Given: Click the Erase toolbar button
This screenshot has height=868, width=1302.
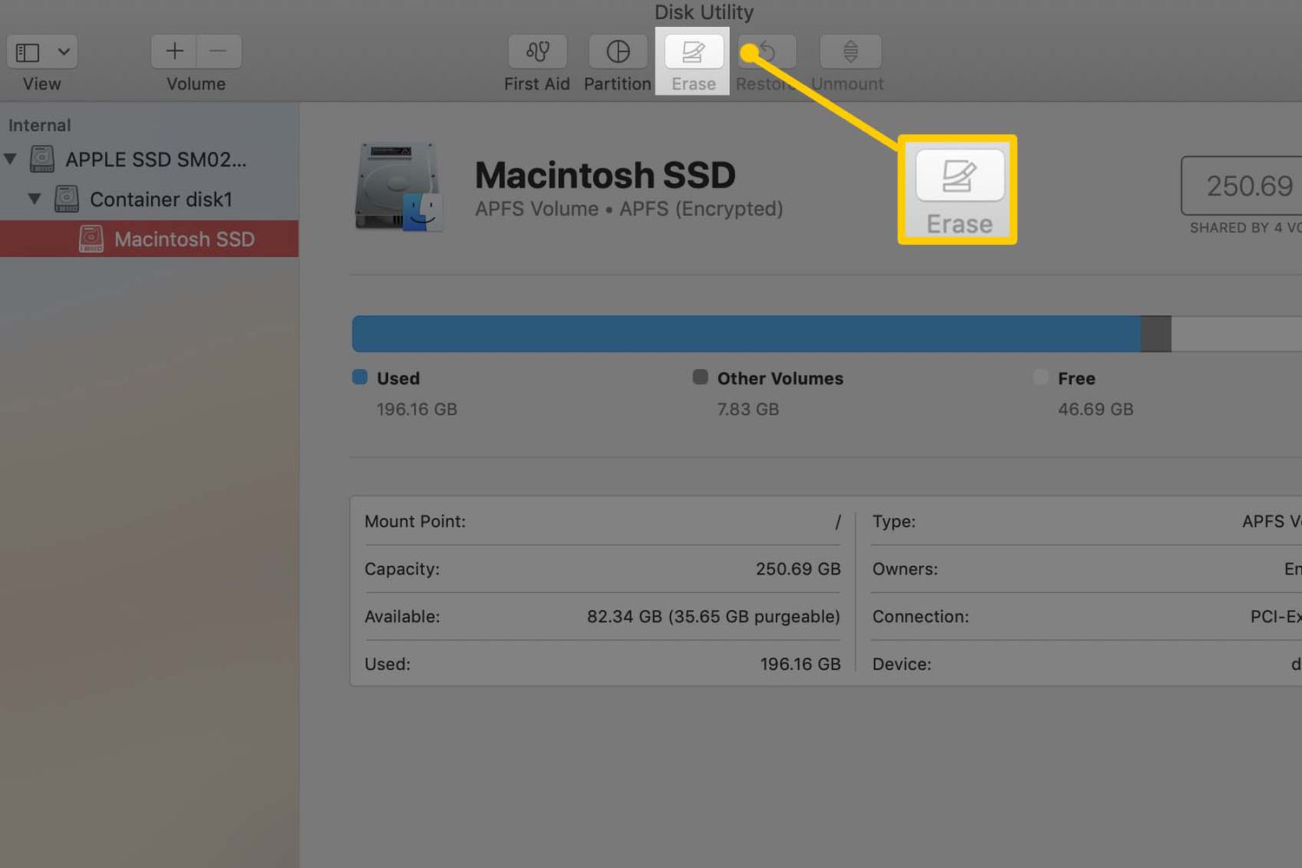Looking at the screenshot, I should [x=693, y=53].
